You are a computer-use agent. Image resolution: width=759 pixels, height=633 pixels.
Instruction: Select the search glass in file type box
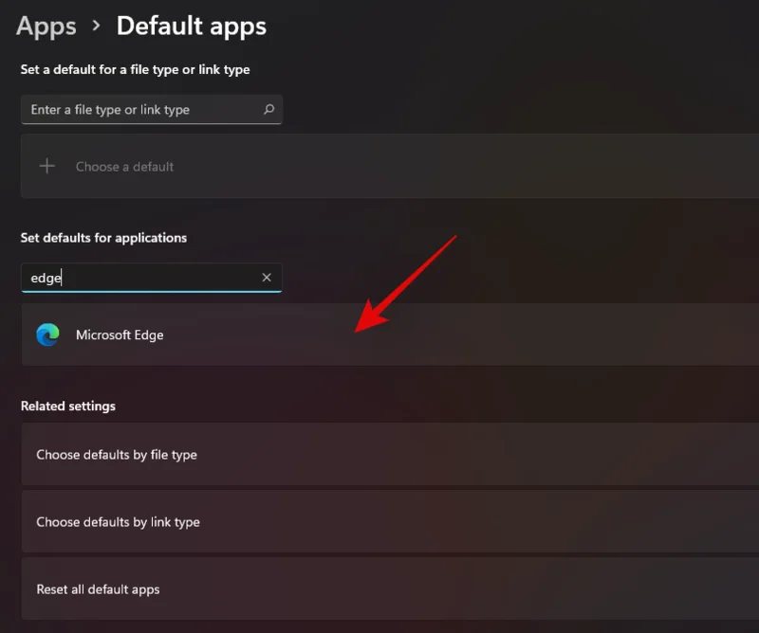269,109
